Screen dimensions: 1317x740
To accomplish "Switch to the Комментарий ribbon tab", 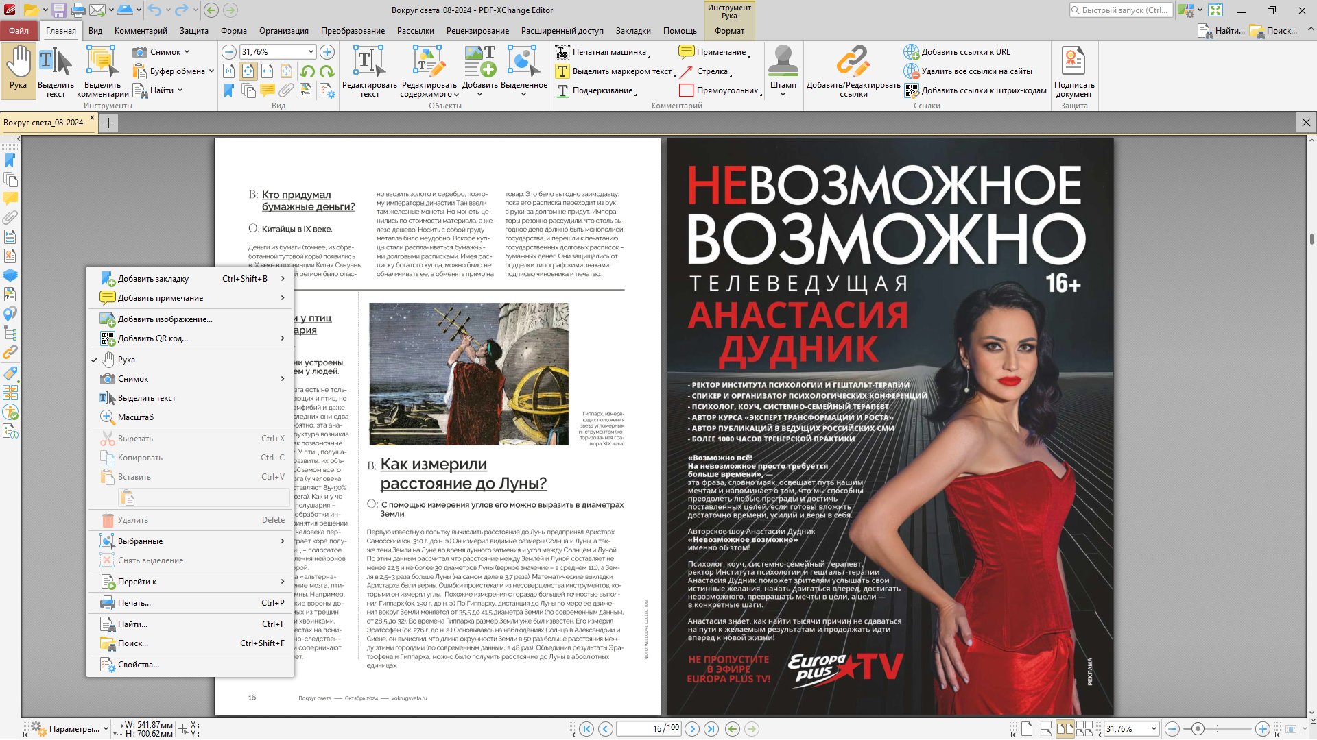I will (141, 31).
